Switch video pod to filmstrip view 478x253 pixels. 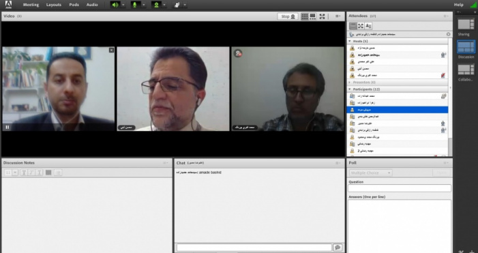[x=312, y=16]
